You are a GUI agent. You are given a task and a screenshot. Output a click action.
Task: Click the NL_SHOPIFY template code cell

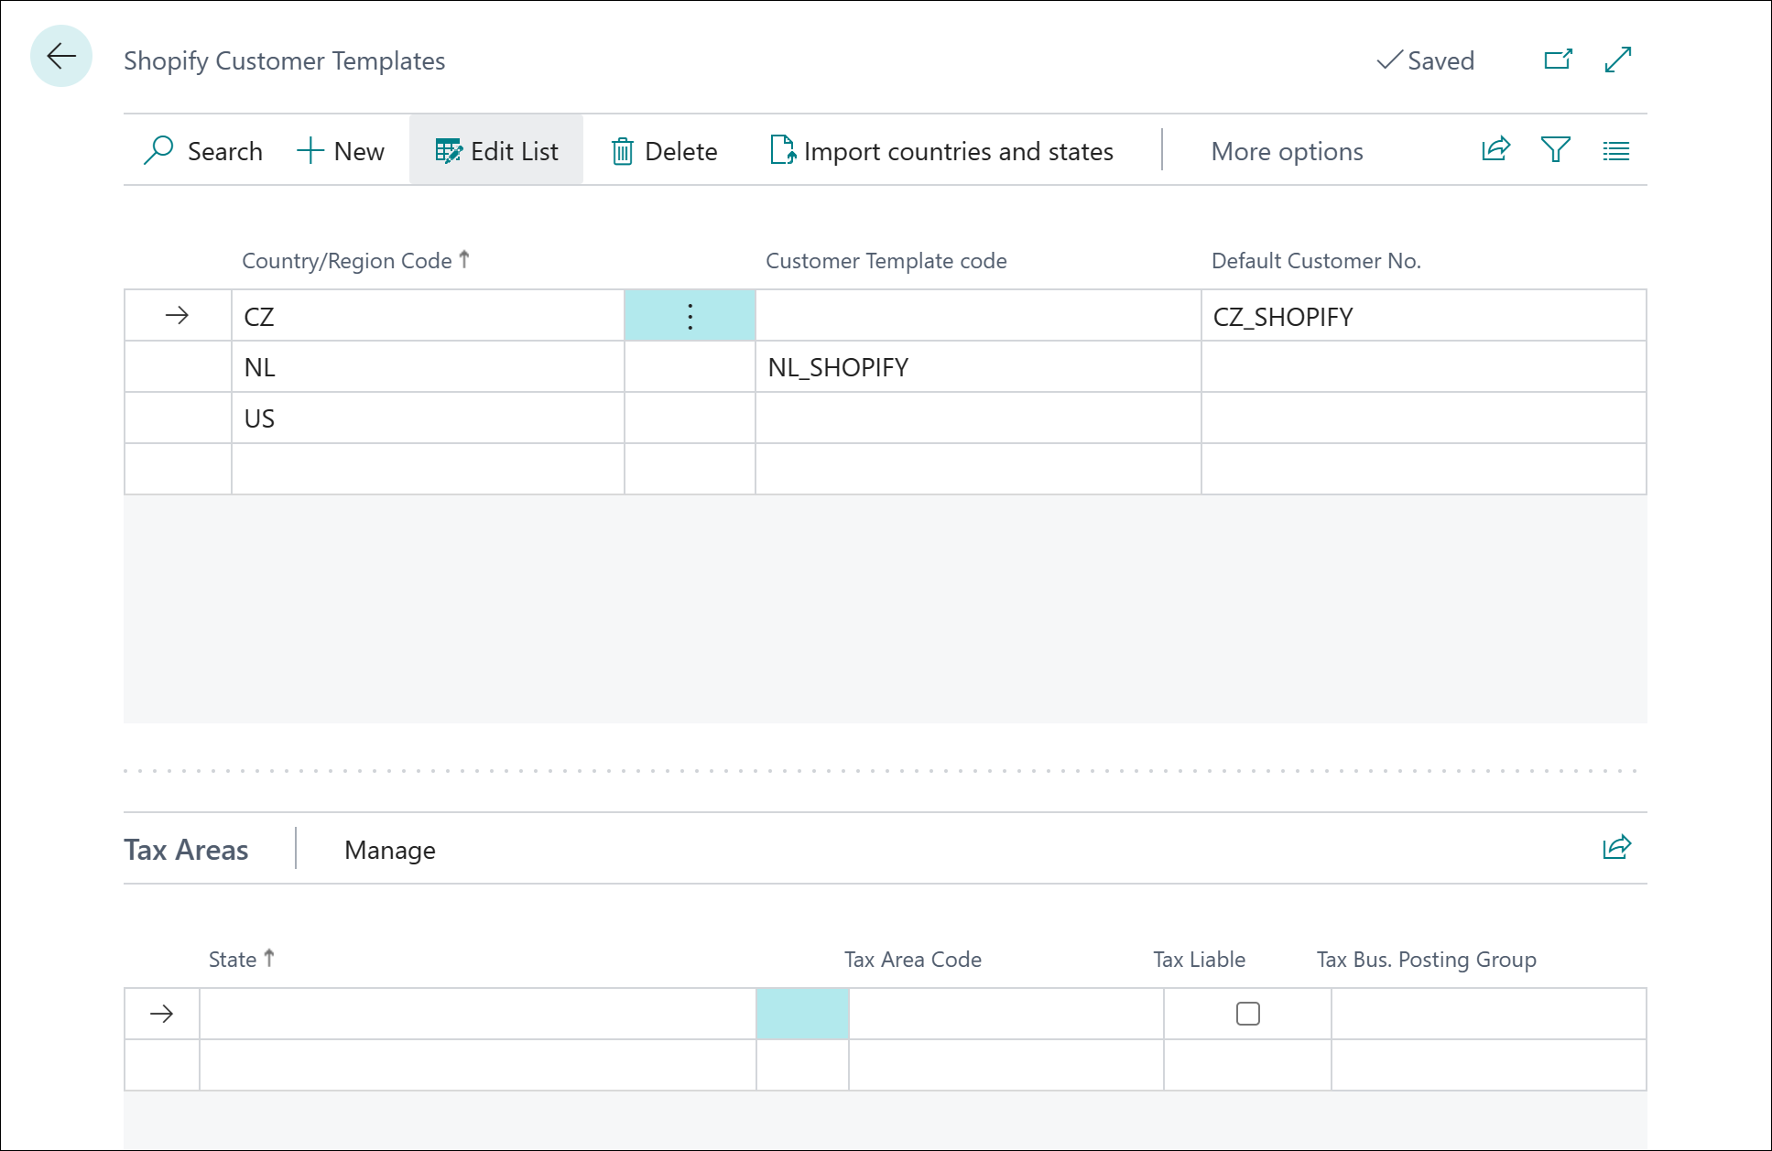[x=978, y=367]
